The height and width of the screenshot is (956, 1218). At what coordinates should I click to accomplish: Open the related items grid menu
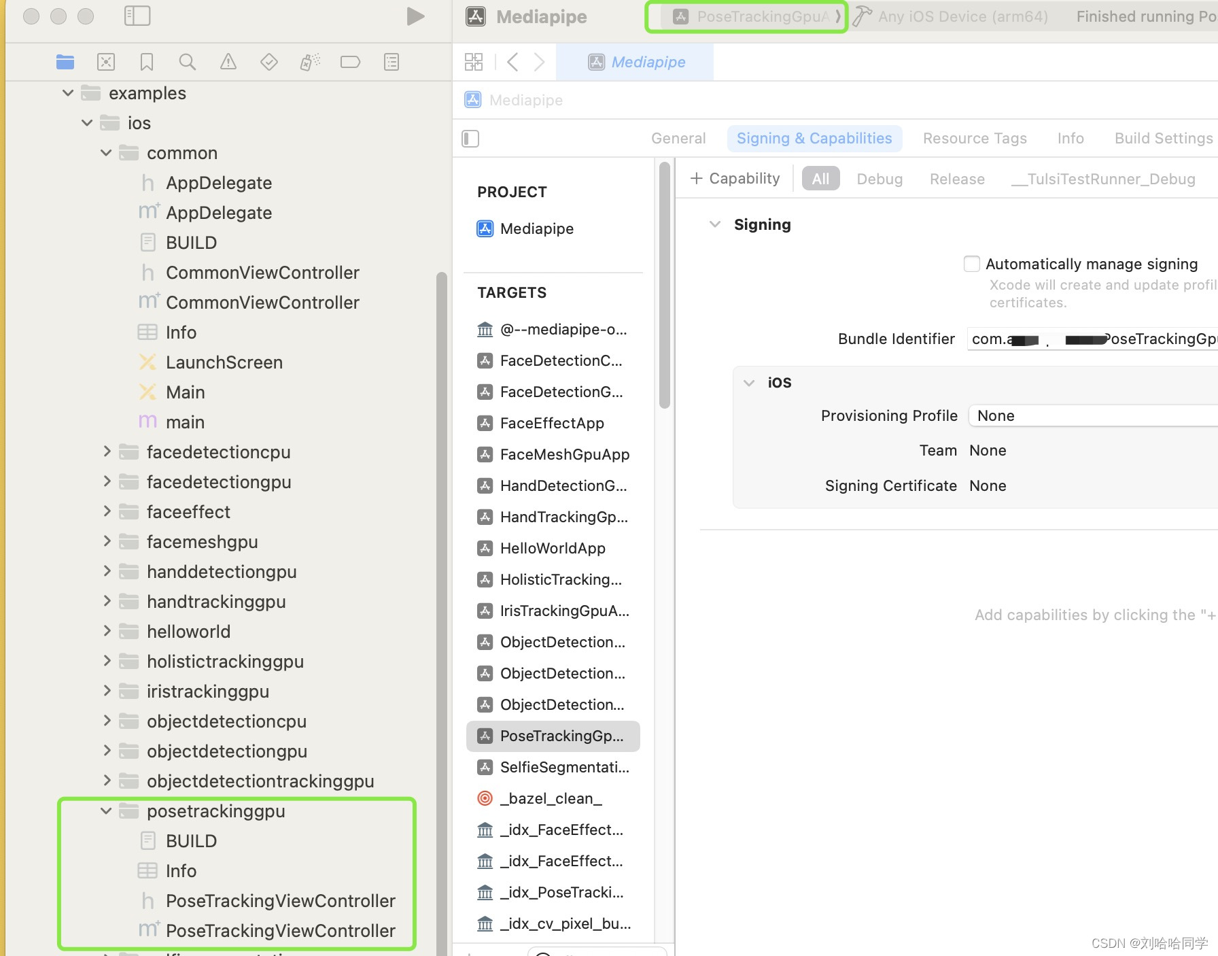474,62
